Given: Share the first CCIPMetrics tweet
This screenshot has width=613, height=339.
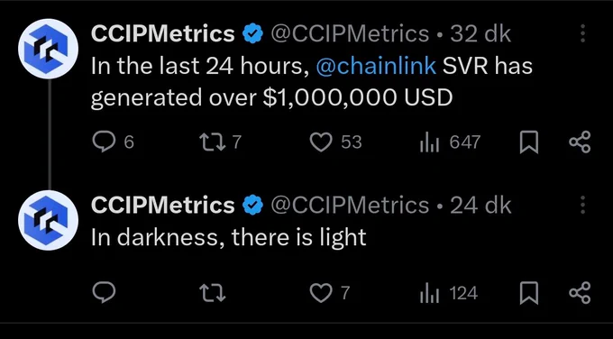Looking at the screenshot, I should coord(580,142).
